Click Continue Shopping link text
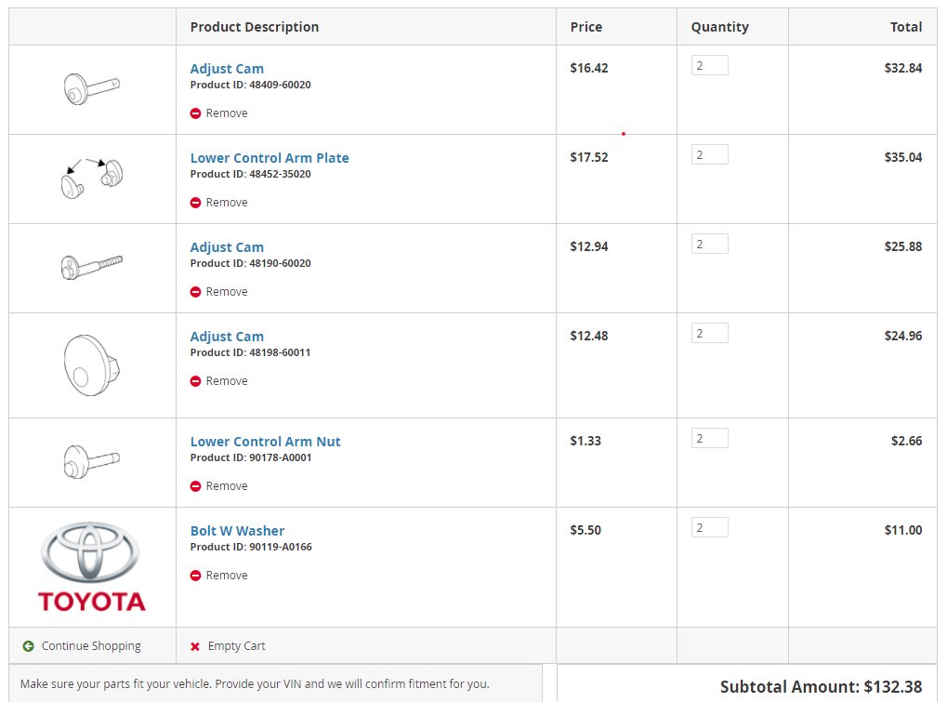This screenshot has width=947, height=702. coord(91,646)
